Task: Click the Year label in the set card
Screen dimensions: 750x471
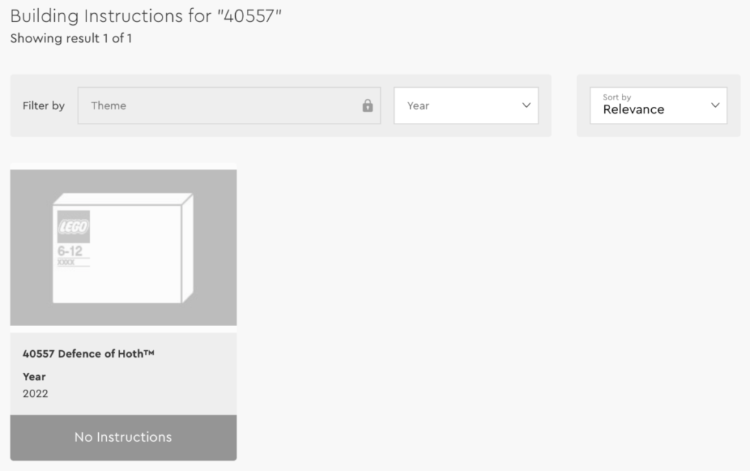Action: click(34, 377)
